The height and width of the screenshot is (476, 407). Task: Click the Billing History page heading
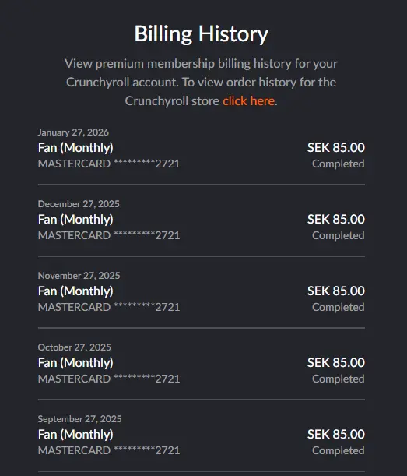click(202, 34)
